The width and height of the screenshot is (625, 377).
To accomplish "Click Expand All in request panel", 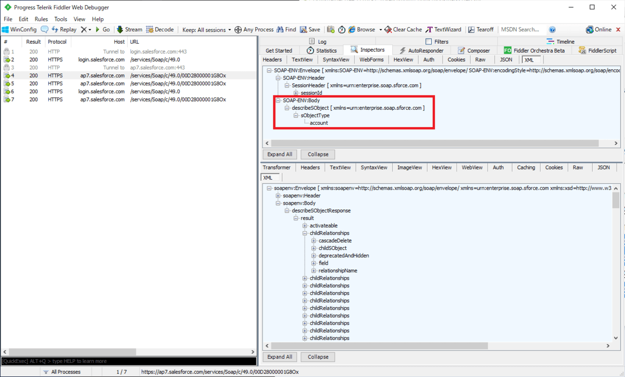I will tap(280, 154).
